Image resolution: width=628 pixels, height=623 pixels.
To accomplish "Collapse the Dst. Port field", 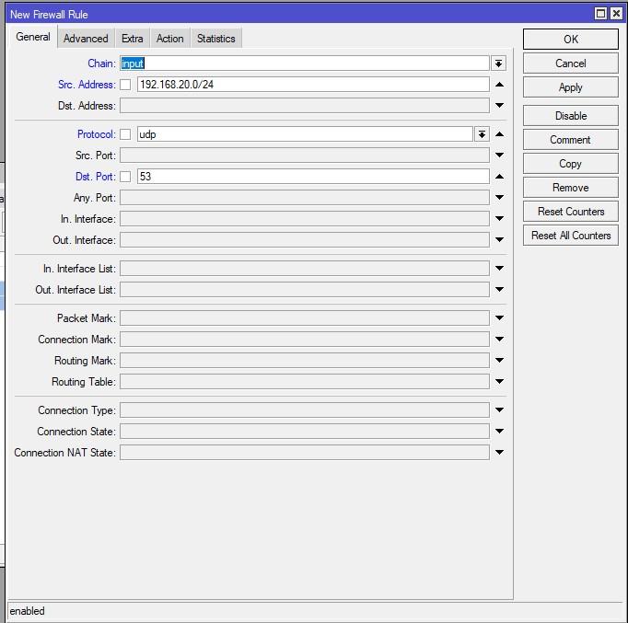I will click(499, 177).
